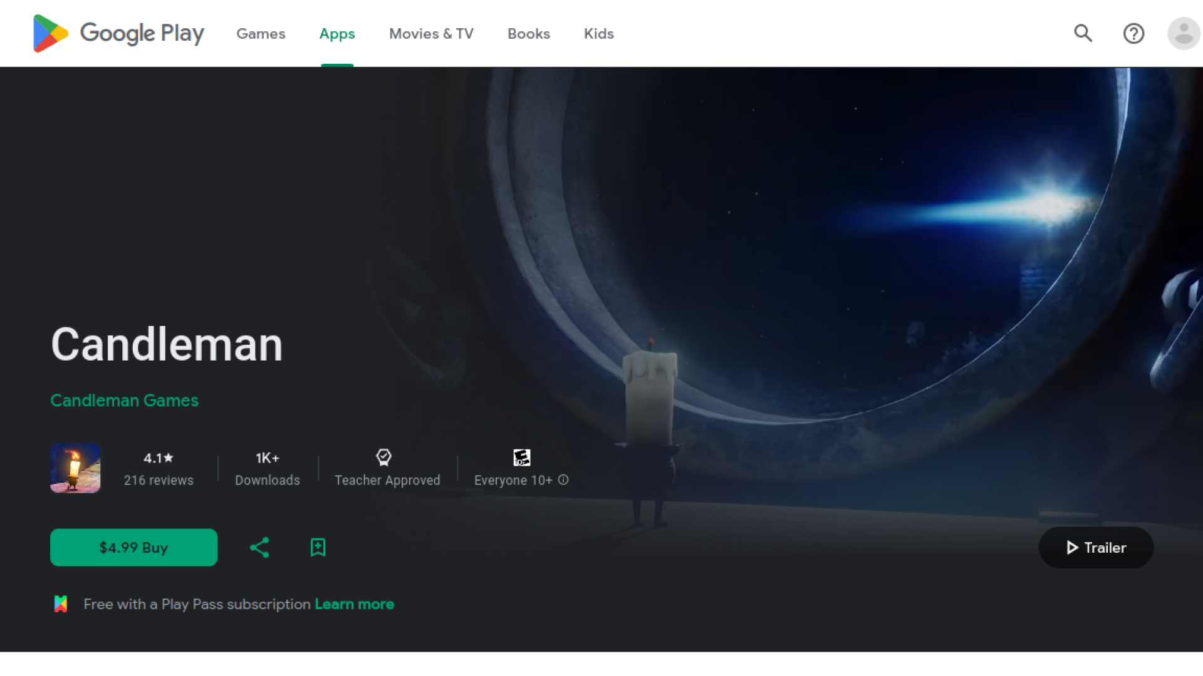Viewport: 1203px width, 676px height.
Task: Click the ESRB rating icon
Action: point(521,458)
